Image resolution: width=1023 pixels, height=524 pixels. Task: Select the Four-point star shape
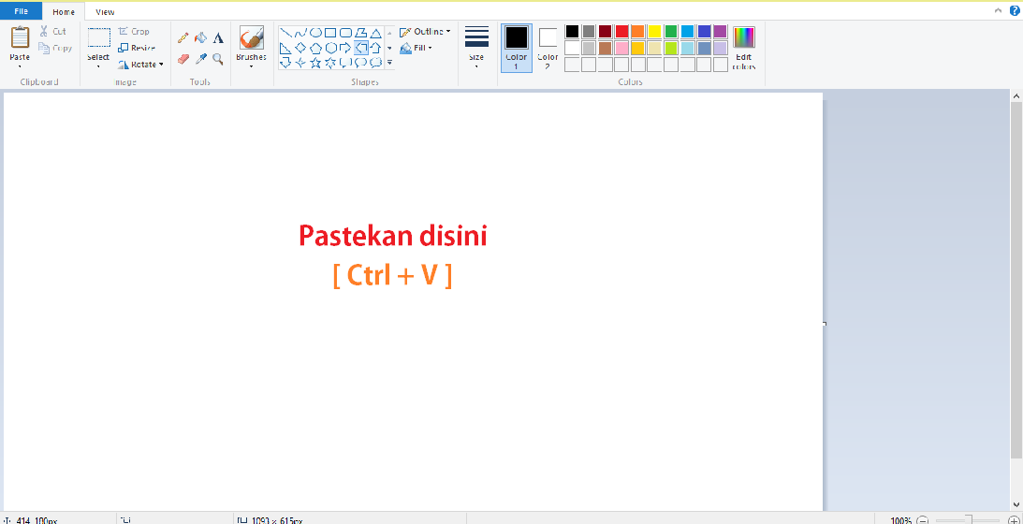[300, 63]
